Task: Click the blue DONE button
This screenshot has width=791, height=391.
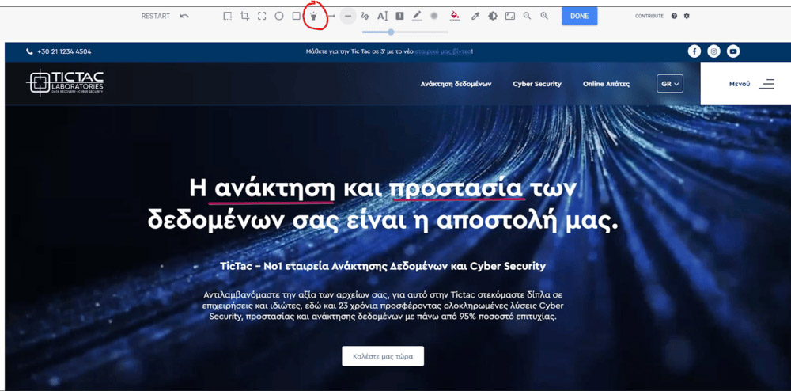Action: click(x=580, y=16)
